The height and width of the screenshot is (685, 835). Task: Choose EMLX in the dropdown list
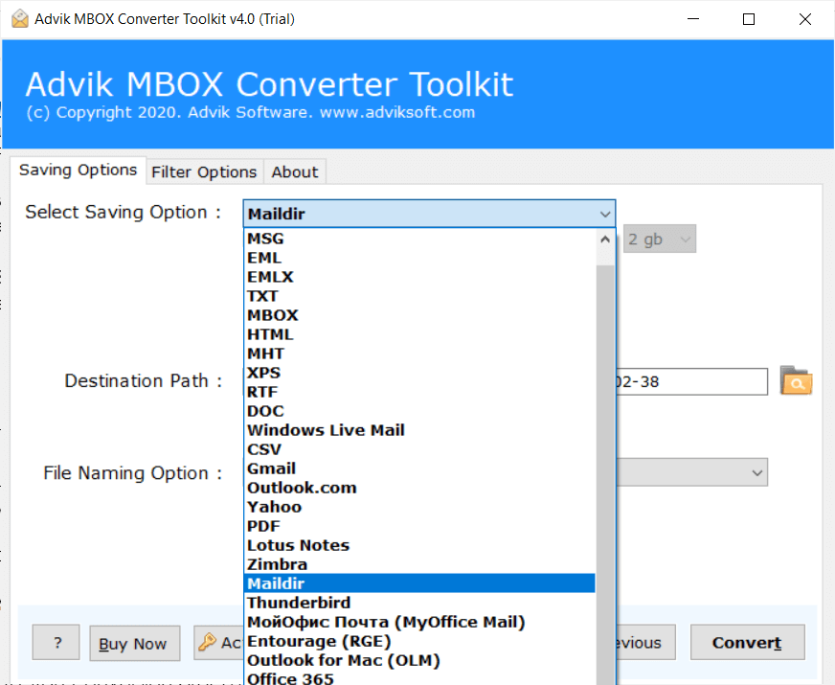pos(419,277)
